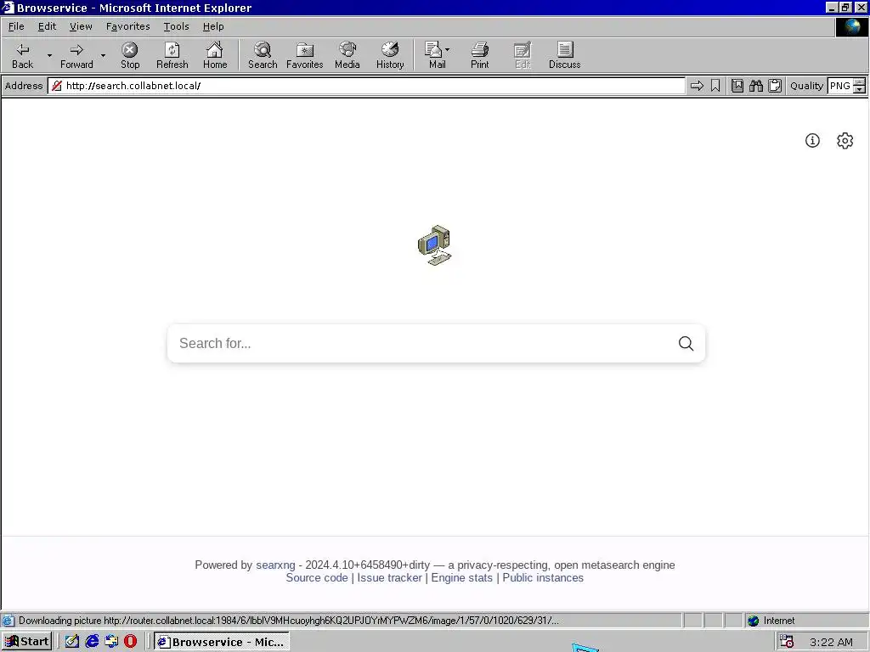Screen dimensions: 870x652
Task: Expand the Mail button dropdown arrow
Action: (x=448, y=50)
